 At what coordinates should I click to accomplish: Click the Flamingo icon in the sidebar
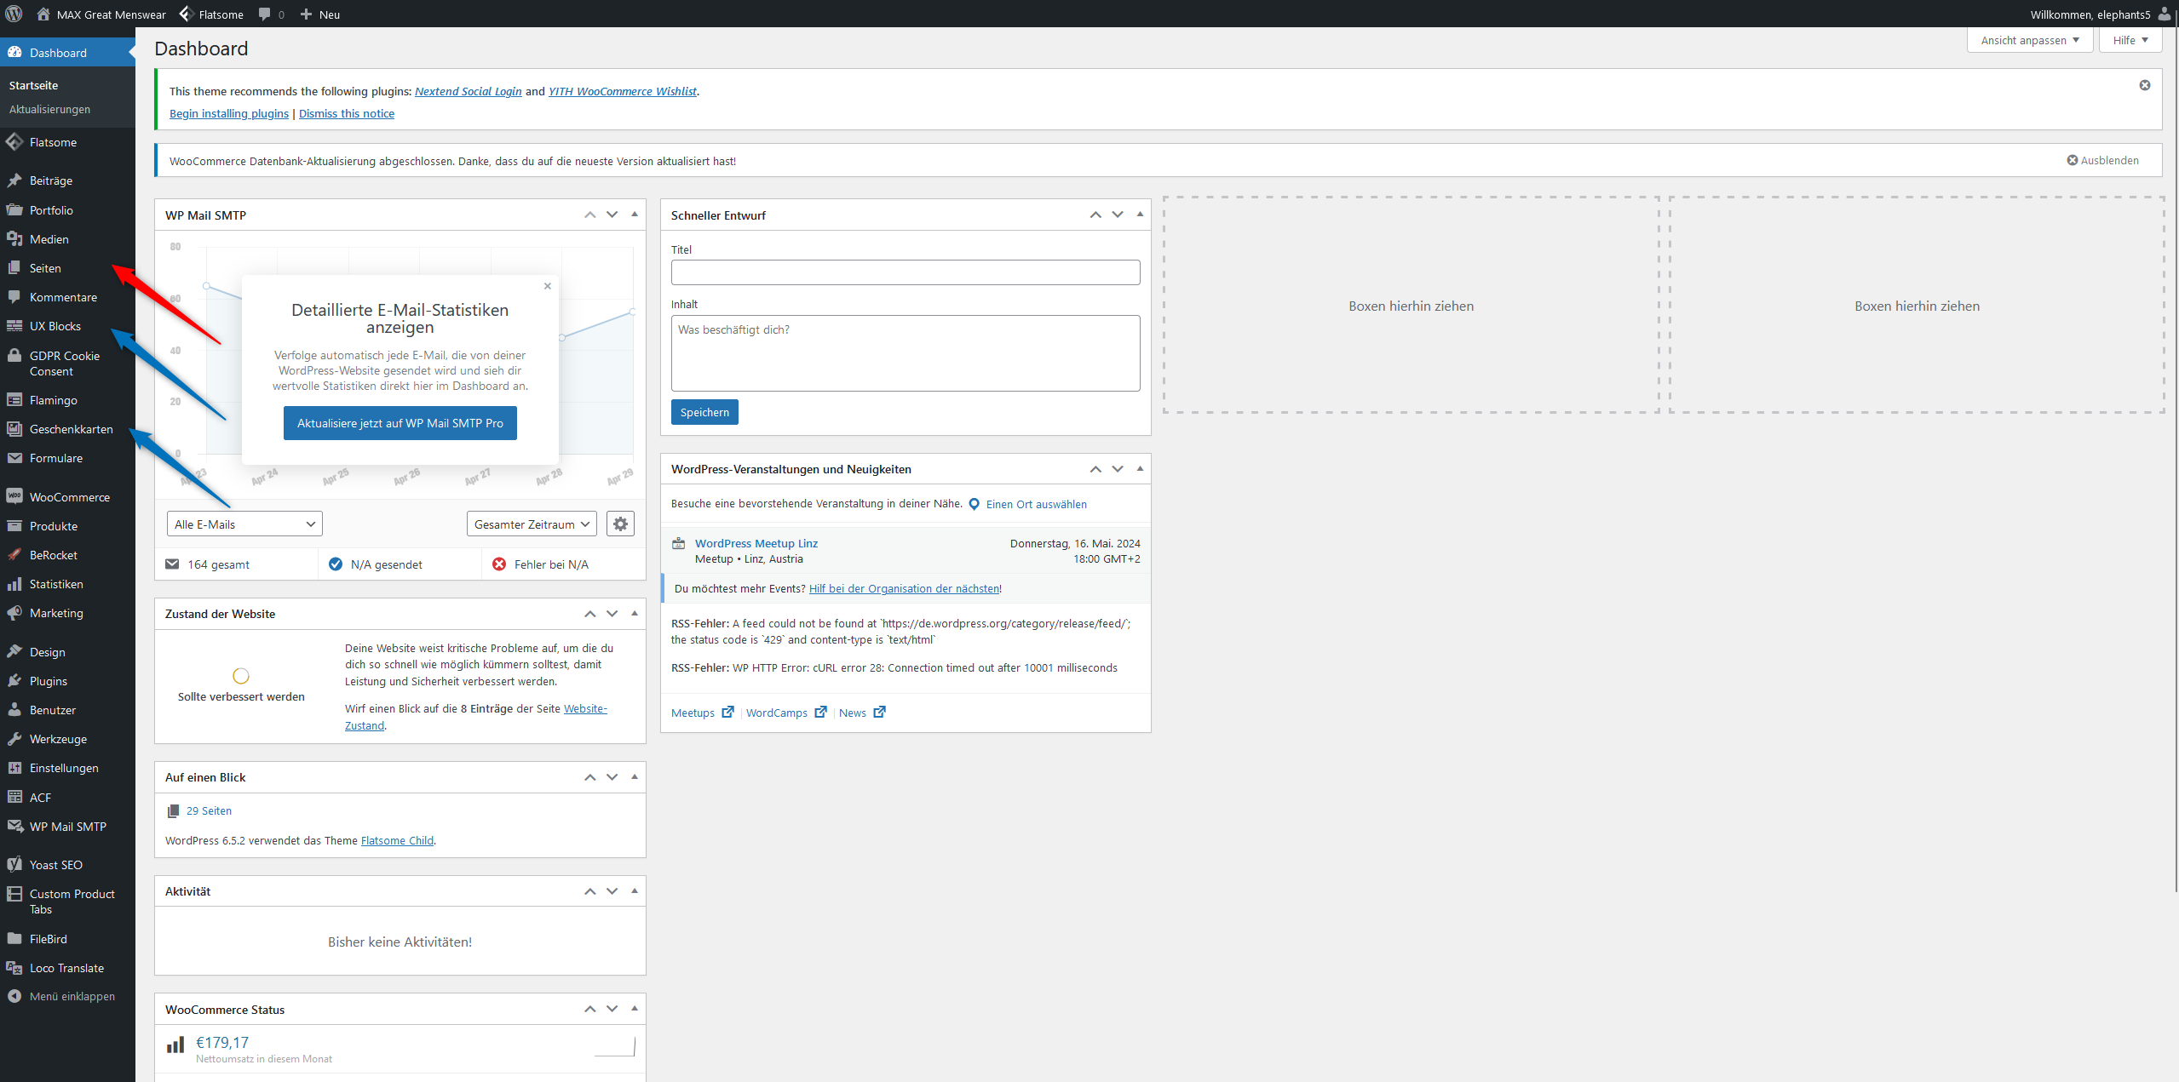point(14,400)
